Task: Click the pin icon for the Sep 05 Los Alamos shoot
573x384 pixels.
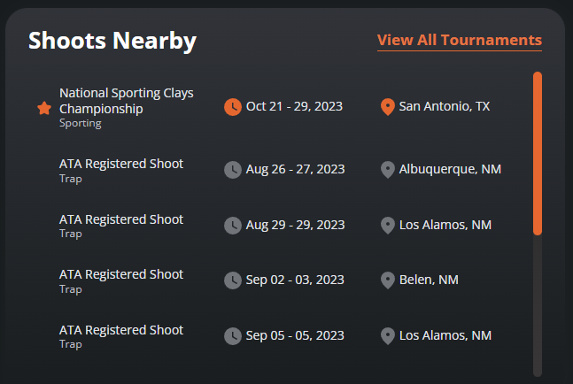Action: point(388,336)
